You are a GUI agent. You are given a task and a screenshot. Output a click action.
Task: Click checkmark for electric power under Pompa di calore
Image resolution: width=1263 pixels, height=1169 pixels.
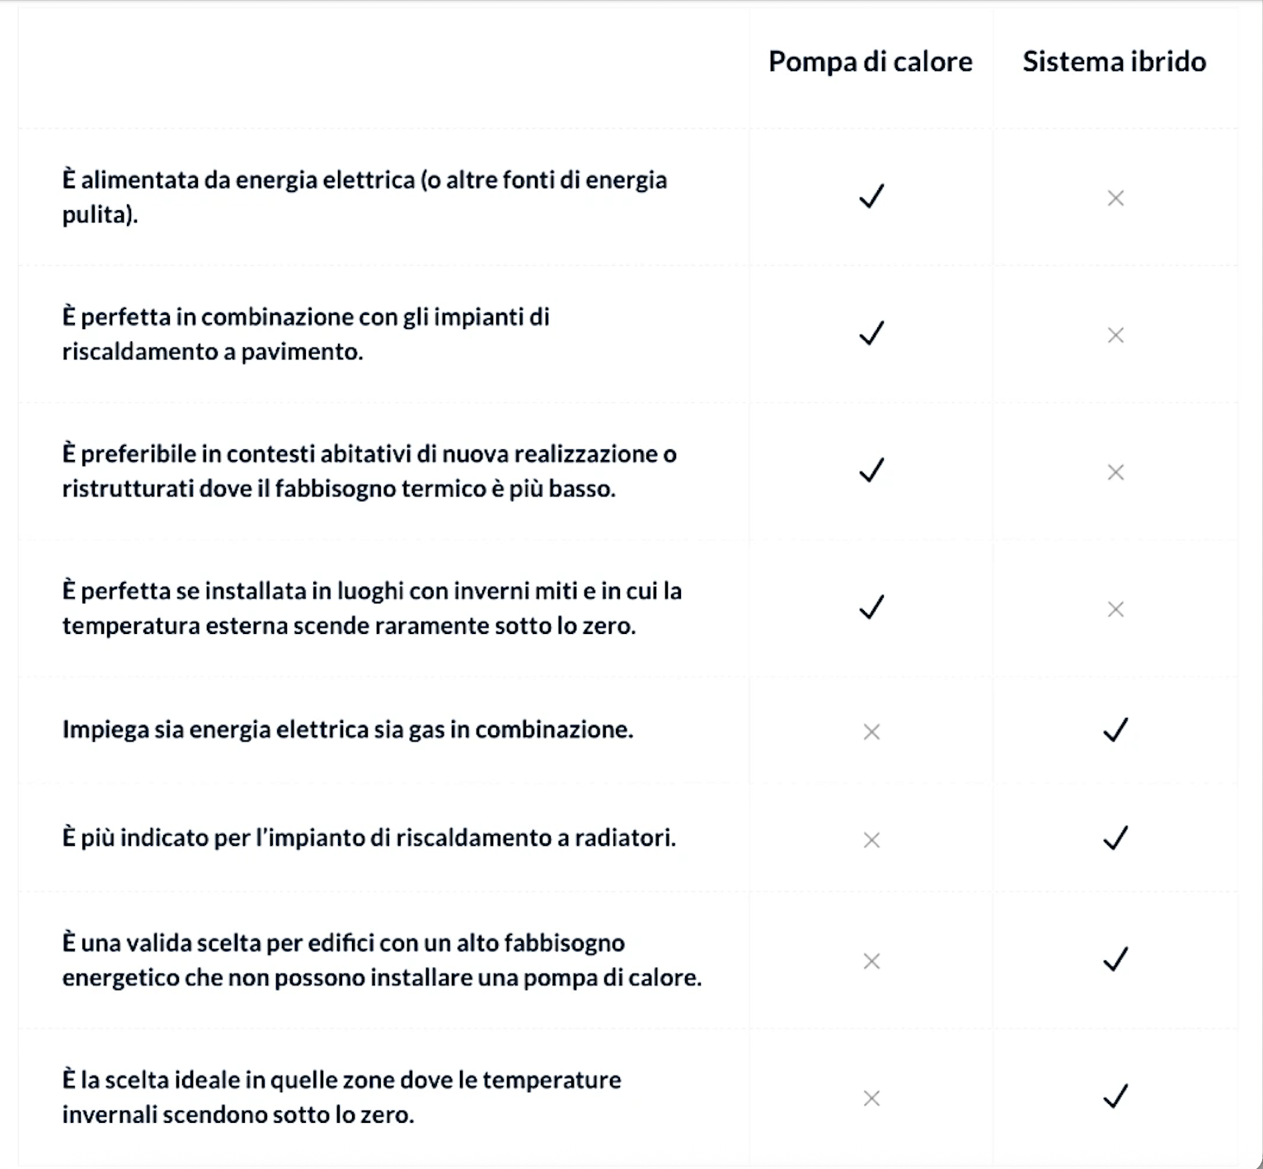coord(871,196)
